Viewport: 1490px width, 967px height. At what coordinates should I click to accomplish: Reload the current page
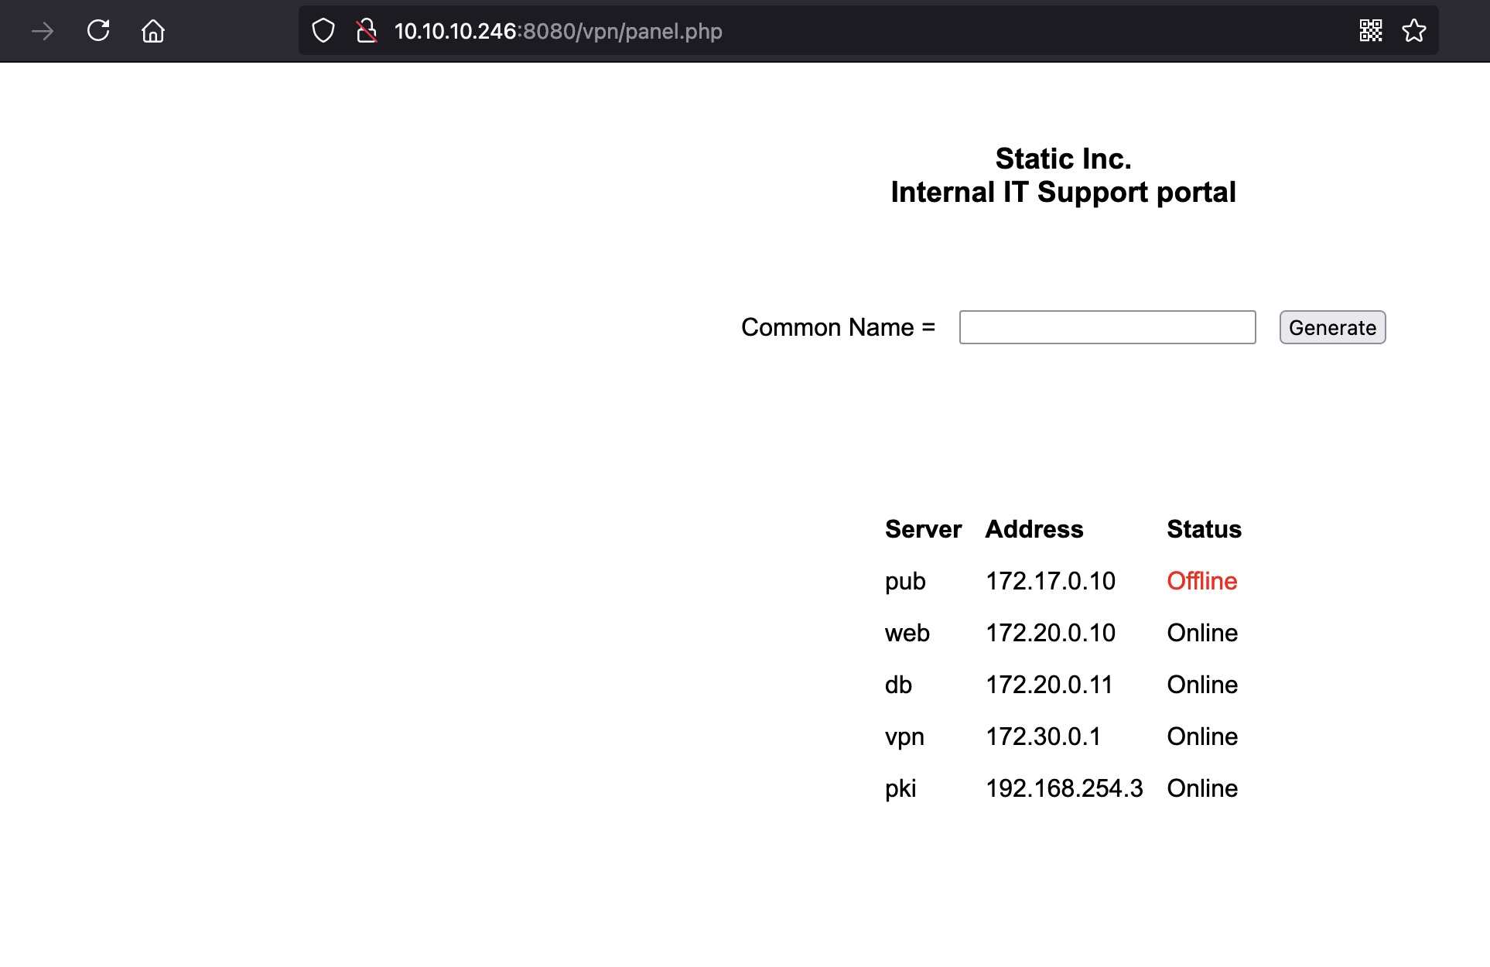[98, 31]
